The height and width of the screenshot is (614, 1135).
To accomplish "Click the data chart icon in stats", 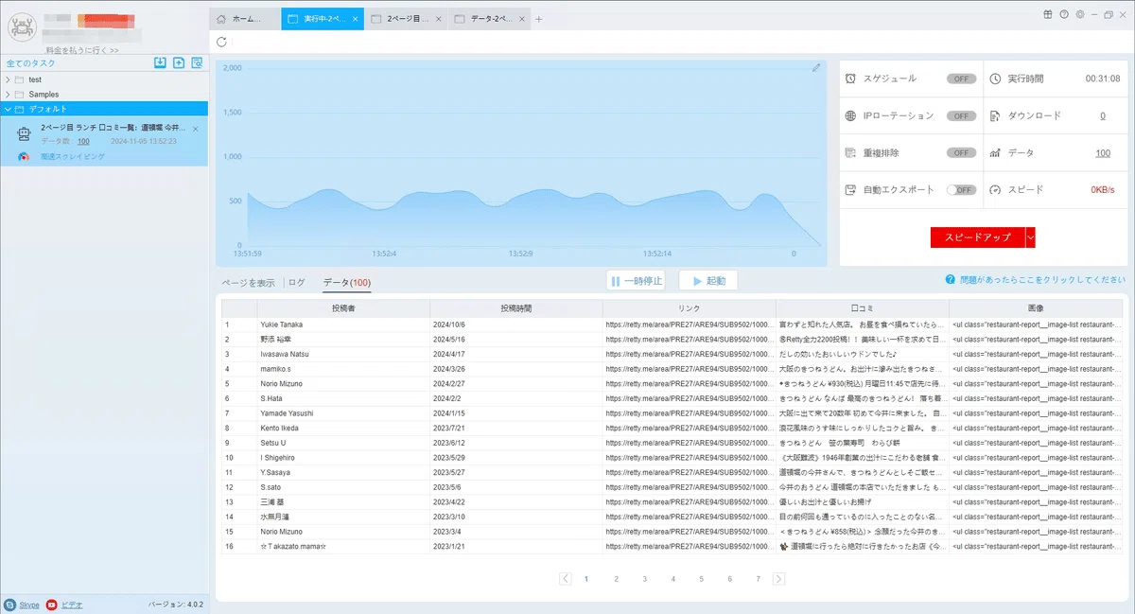I will (995, 152).
